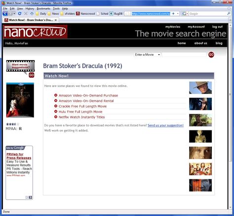Open the search engine selector dropdown
Viewport: 234px width, 216px height.
[x=185, y=14]
